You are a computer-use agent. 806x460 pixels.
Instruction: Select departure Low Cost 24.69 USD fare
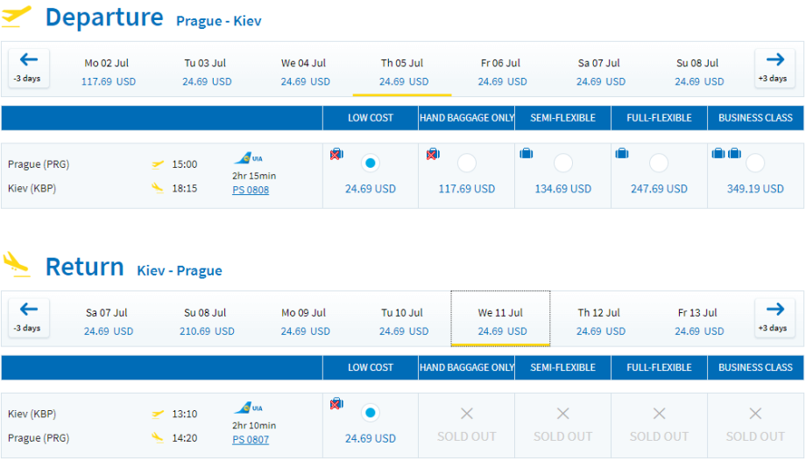click(371, 164)
